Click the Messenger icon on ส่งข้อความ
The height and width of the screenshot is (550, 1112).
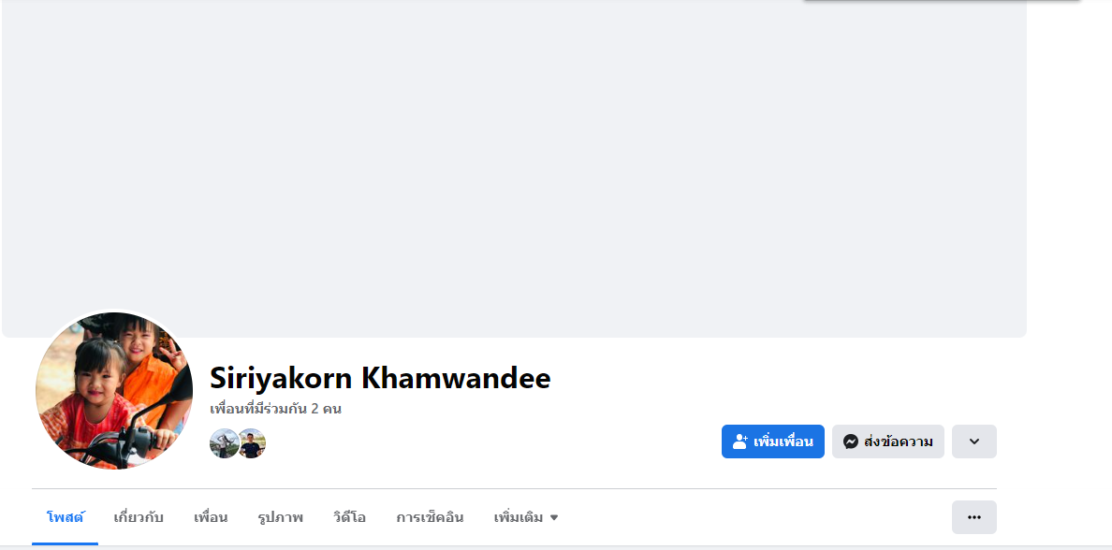tap(851, 441)
